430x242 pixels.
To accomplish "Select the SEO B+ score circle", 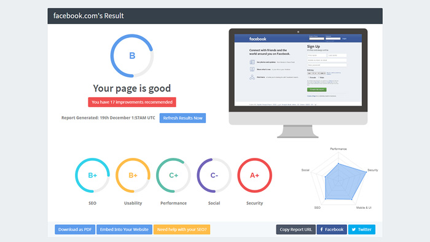I will tap(92, 176).
